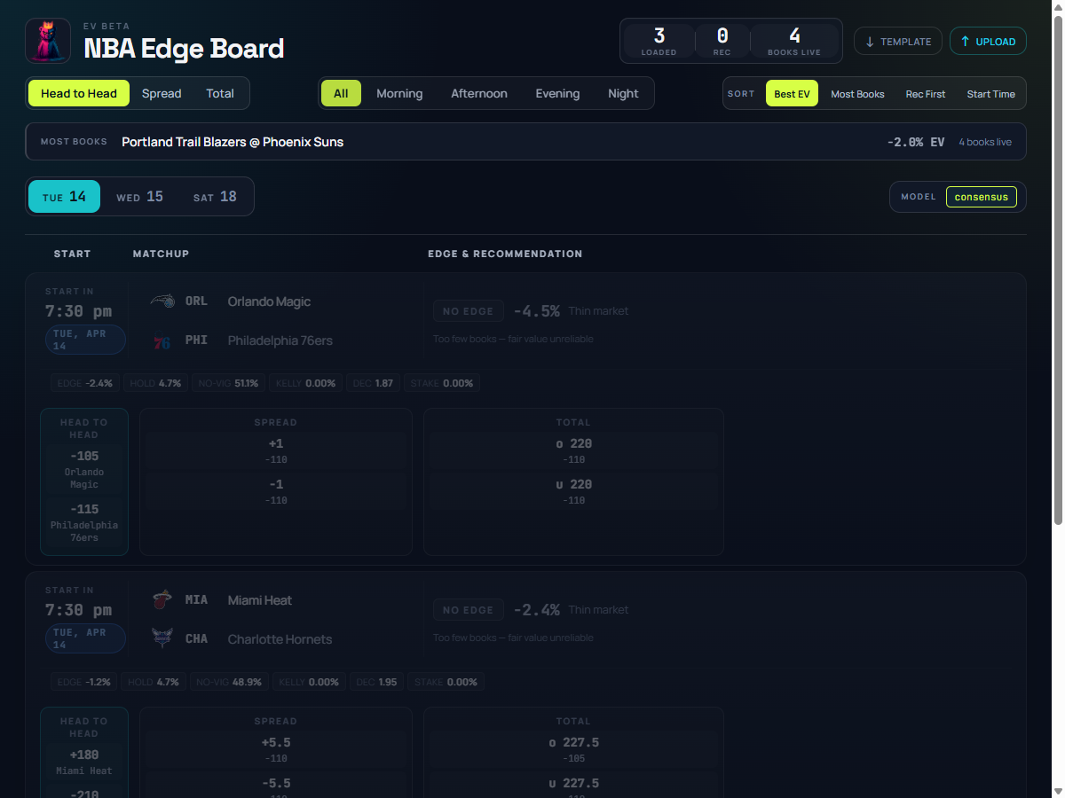
Task: Click the Philadelphia 76ers team logo
Action: coord(162,340)
